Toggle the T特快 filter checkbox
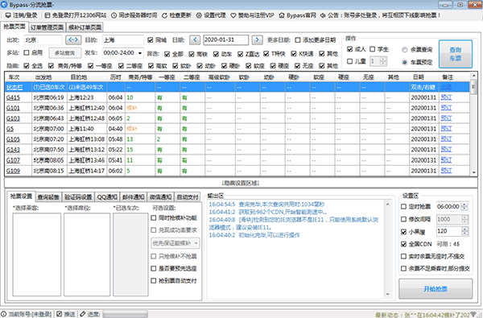This screenshot has width=483, height=318. [x=266, y=54]
